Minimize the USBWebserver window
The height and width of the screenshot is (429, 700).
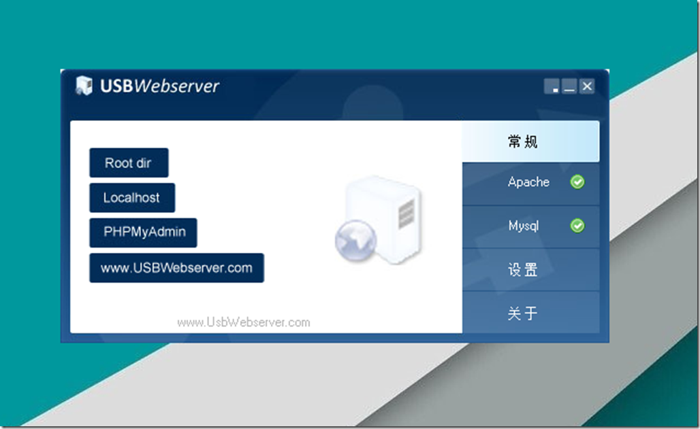coord(569,86)
